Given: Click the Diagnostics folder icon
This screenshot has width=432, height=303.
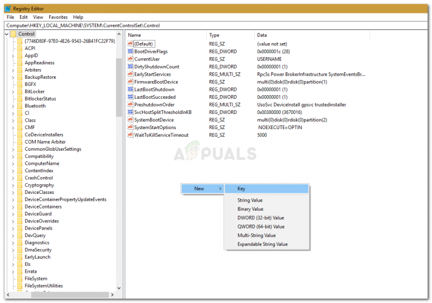Looking at the screenshot, I should tap(19, 243).
